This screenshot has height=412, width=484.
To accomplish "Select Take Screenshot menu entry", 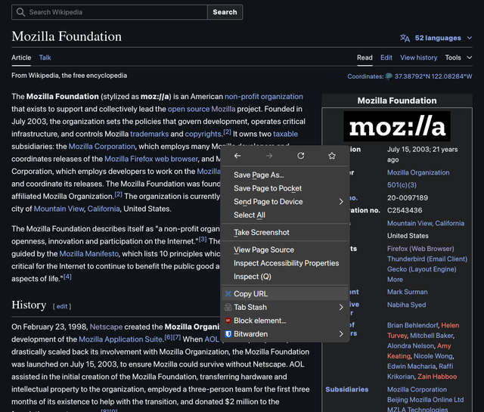I will [285, 232].
